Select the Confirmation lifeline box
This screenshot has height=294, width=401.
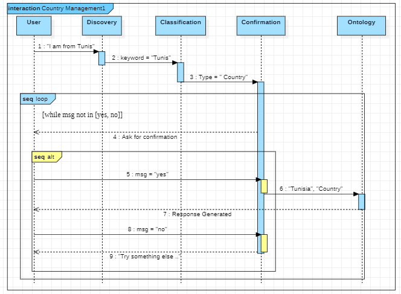coord(261,25)
